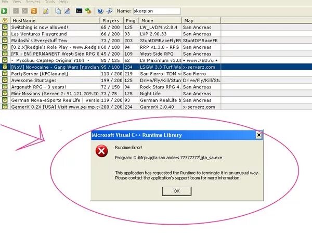Open Server Properties pencil icon
312x234 pixels.
tap(67, 11)
